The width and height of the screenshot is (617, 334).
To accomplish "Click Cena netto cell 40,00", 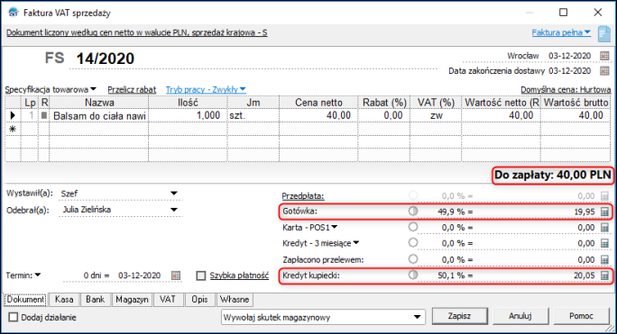I will pyautogui.click(x=318, y=115).
